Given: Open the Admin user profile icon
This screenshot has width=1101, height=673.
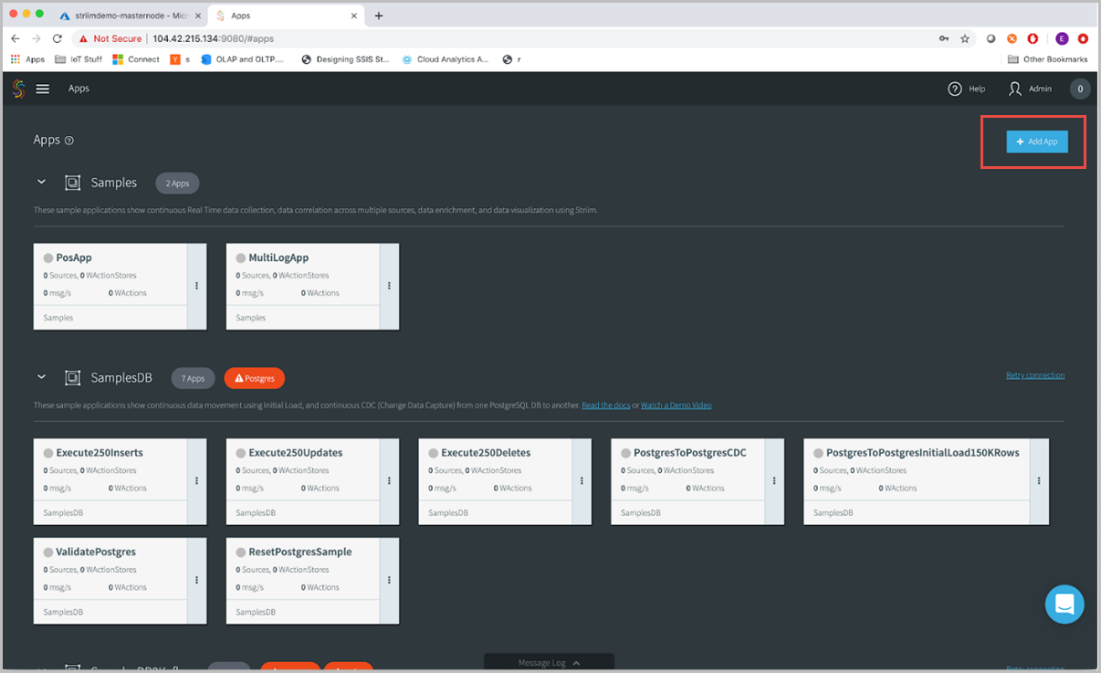Looking at the screenshot, I should click(1015, 89).
